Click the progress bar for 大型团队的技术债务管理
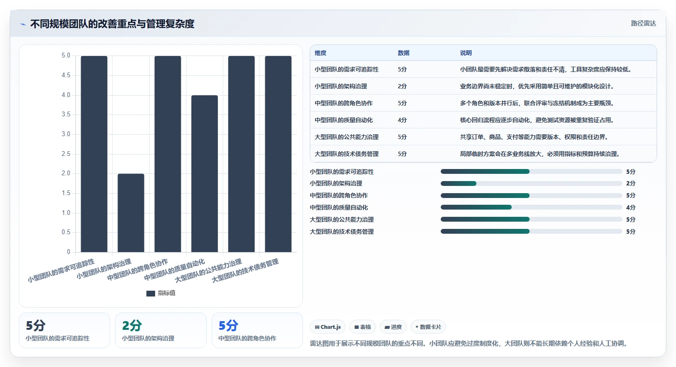This screenshot has height=367, width=676. click(x=532, y=231)
